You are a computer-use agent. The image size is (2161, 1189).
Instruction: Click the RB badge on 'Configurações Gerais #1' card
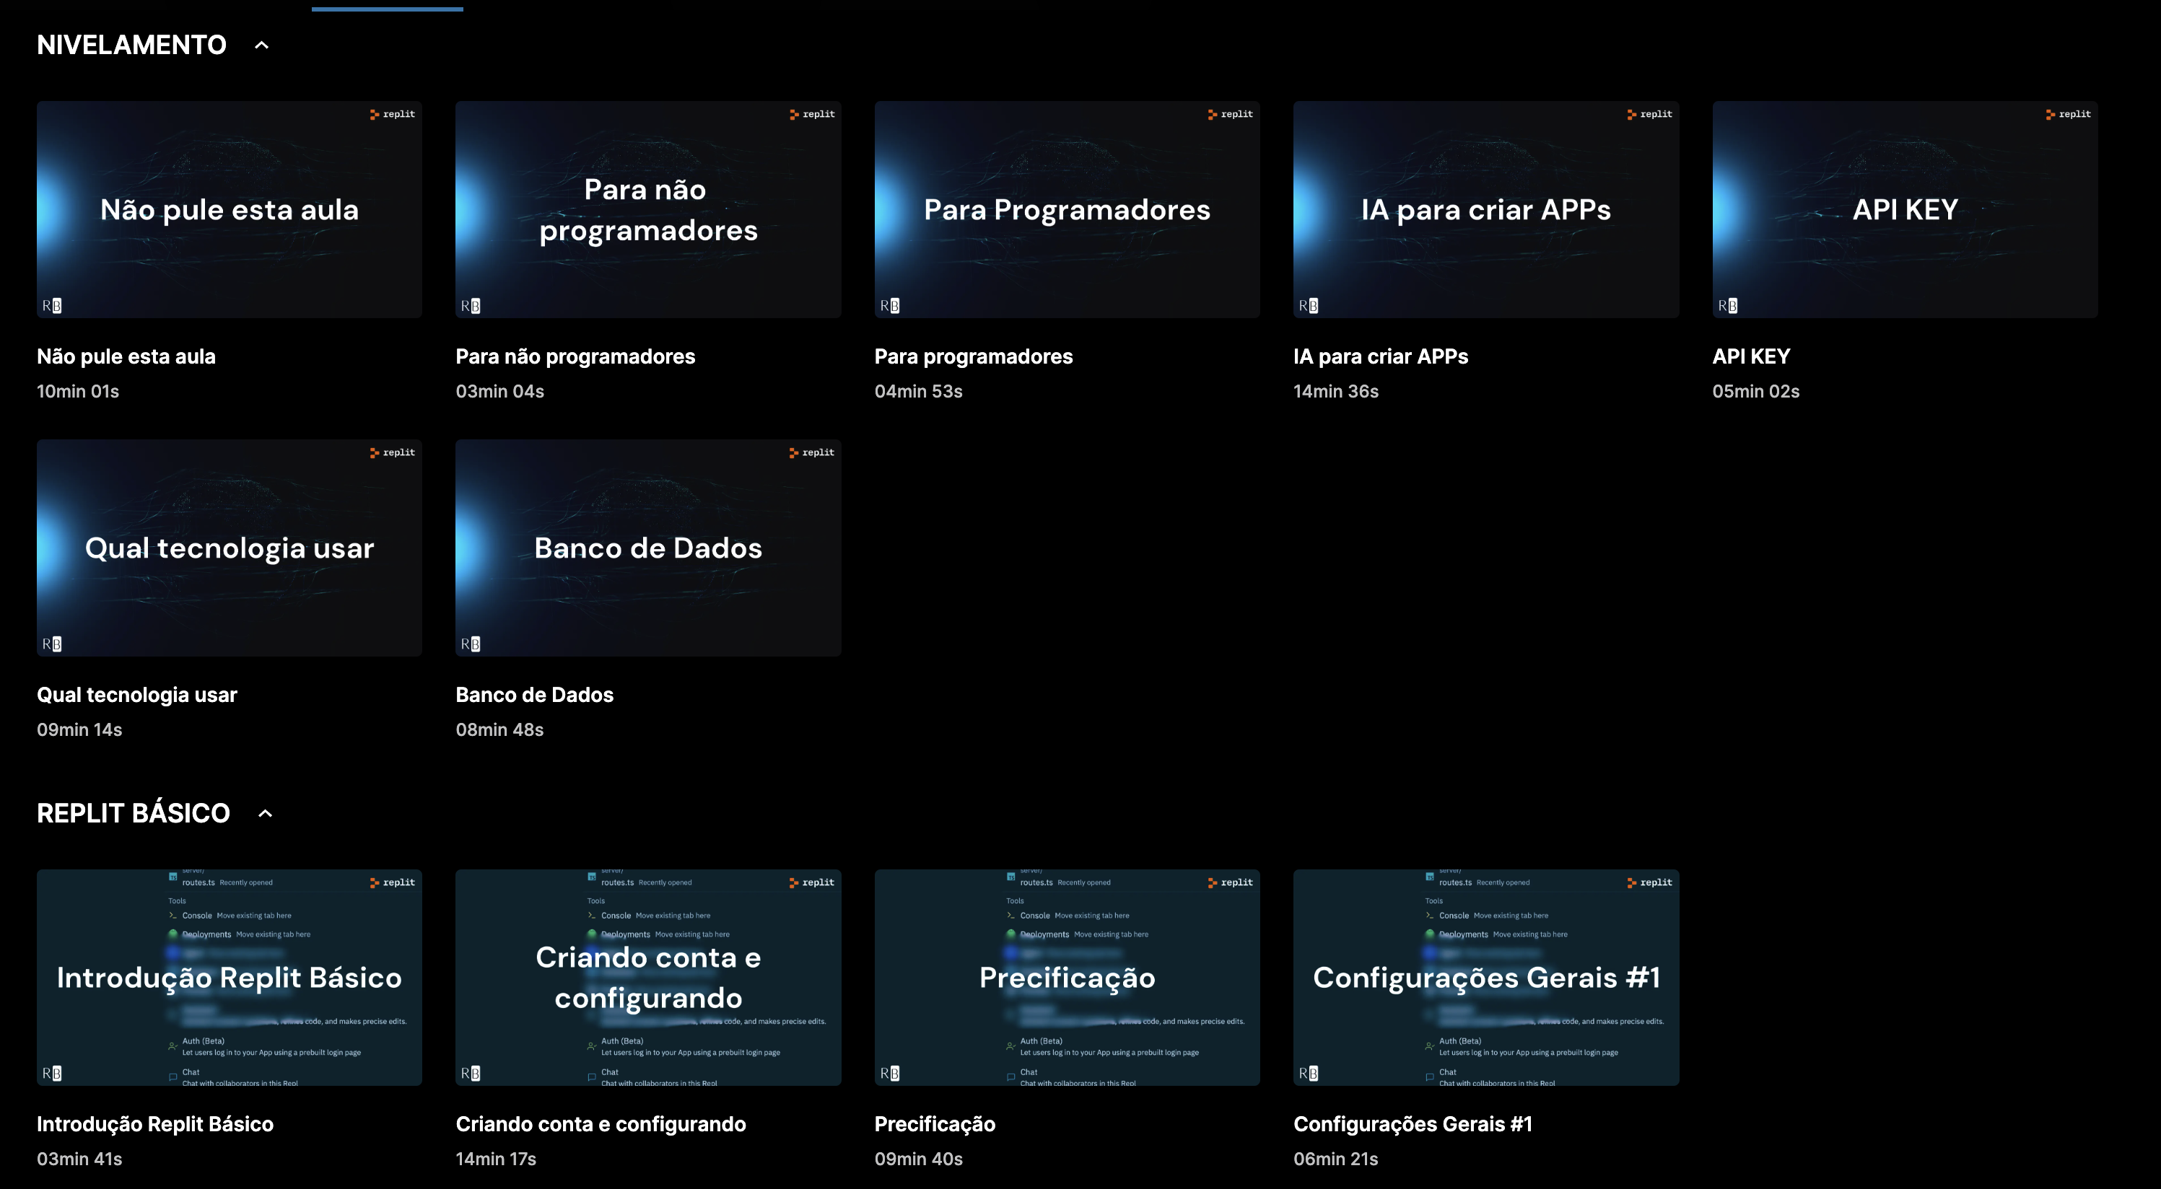pos(1309,1074)
